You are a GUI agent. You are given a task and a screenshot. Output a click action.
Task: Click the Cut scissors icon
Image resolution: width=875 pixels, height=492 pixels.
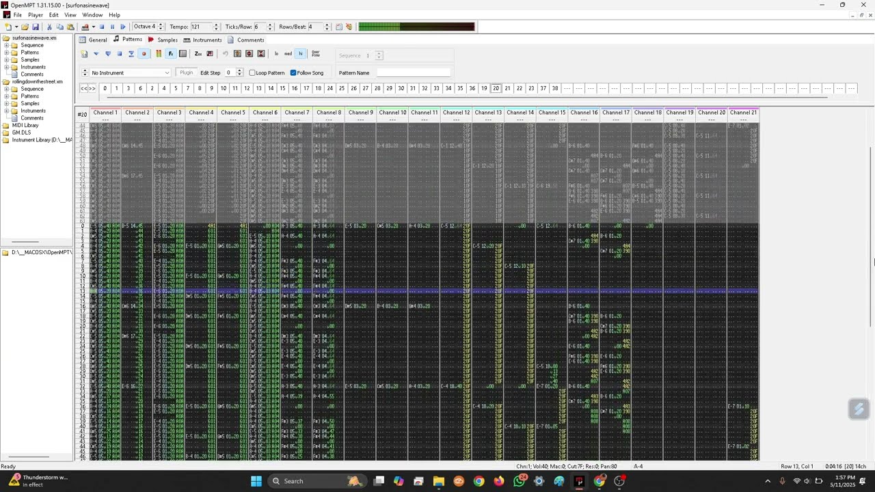(x=49, y=27)
